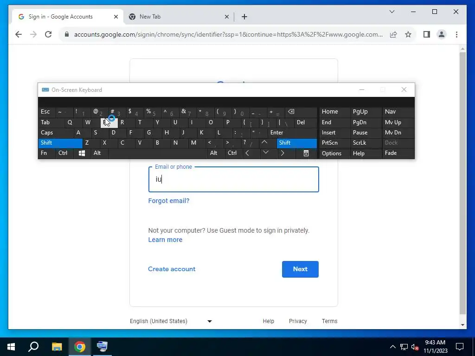Open the Chrome three-dot menu
This screenshot has width=475, height=356.
coord(456,34)
